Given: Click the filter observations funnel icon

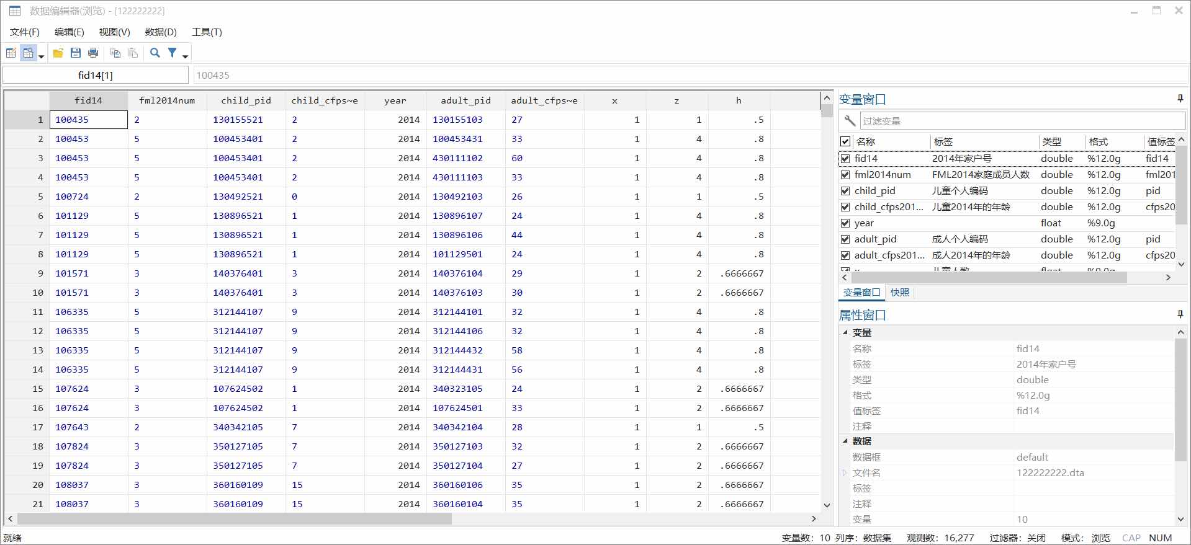Looking at the screenshot, I should tap(173, 53).
